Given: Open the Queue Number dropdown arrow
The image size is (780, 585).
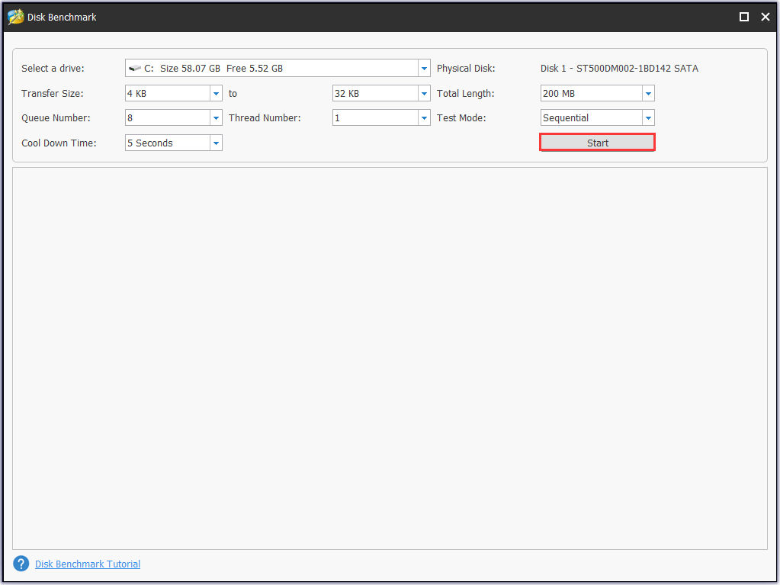Looking at the screenshot, I should coord(216,118).
